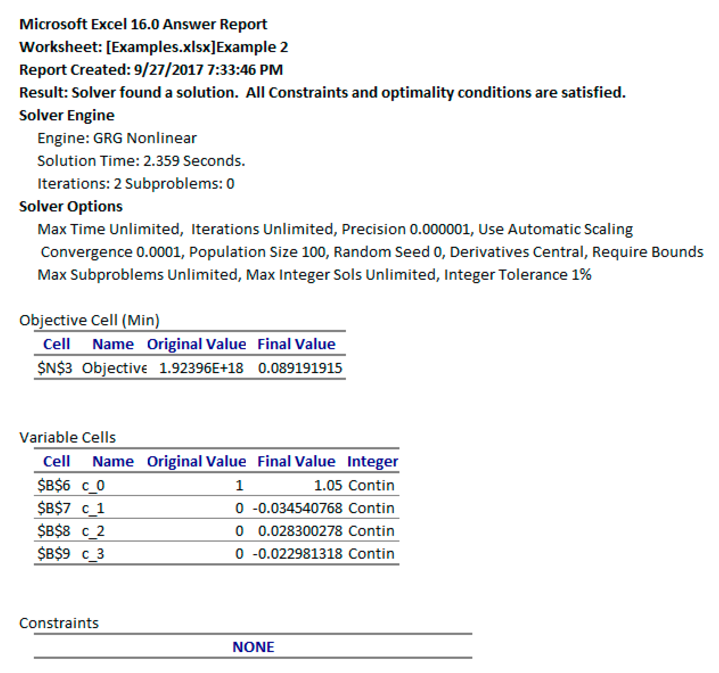The width and height of the screenshot is (719, 673).
Task: Click objective final value 0.089191915
Action: coord(300,368)
